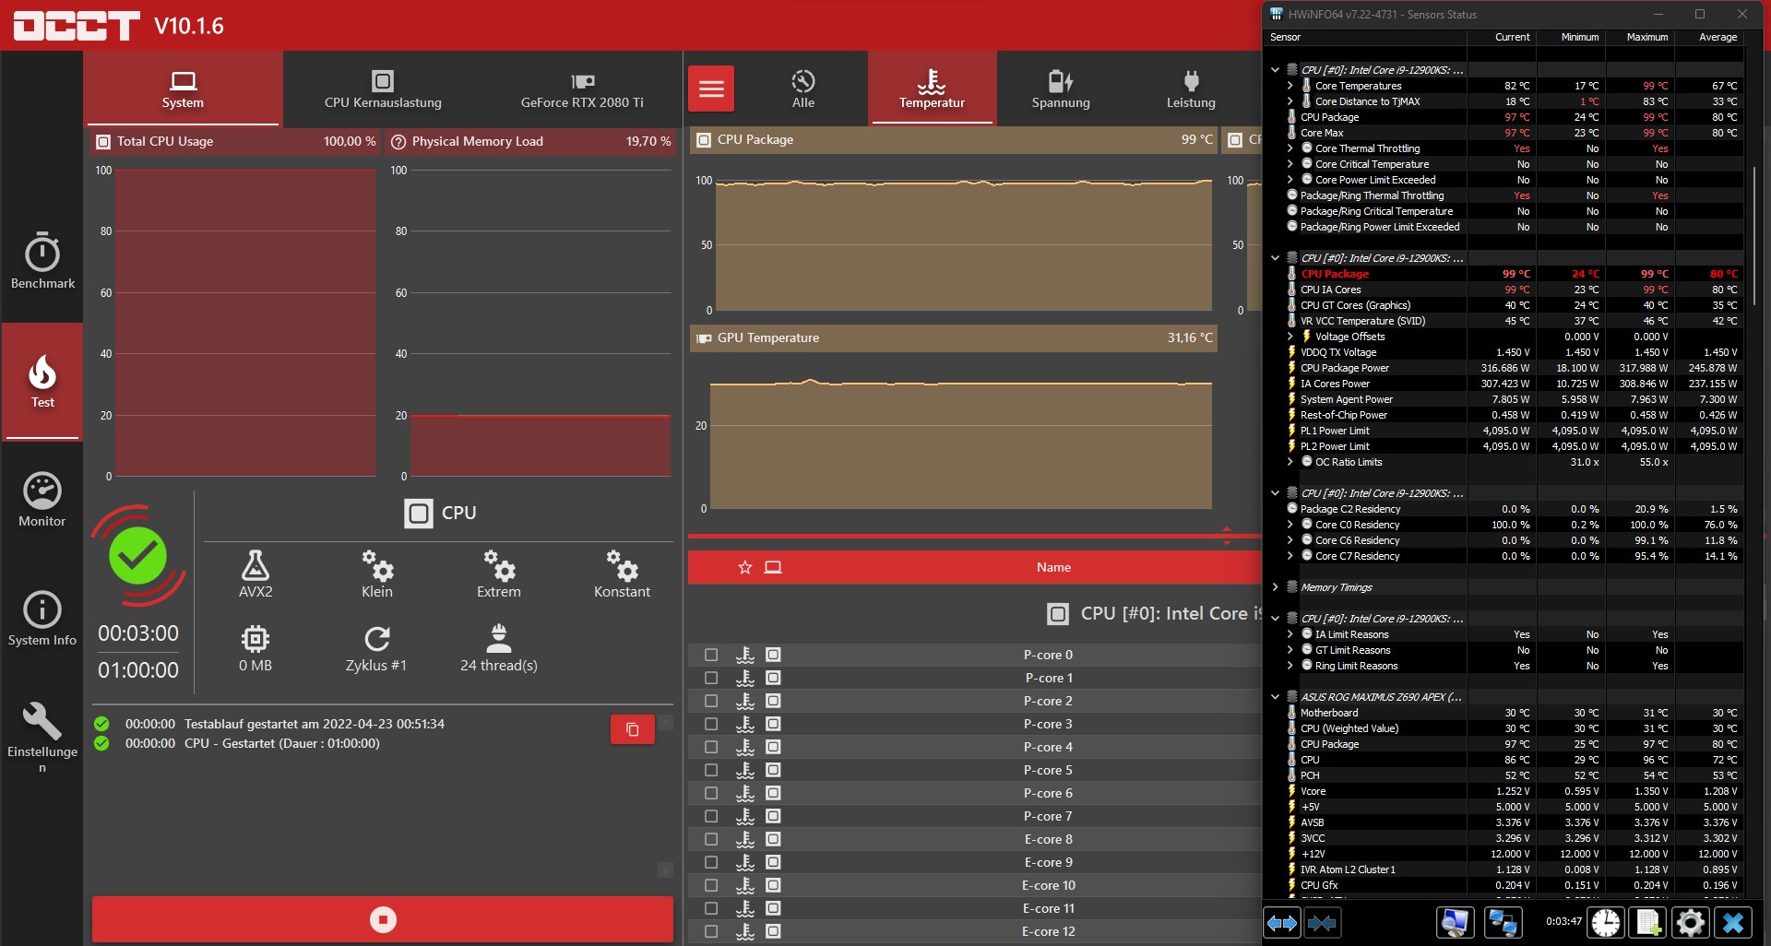
Task: Select the Spannung sensor filter tab
Action: (x=1061, y=89)
